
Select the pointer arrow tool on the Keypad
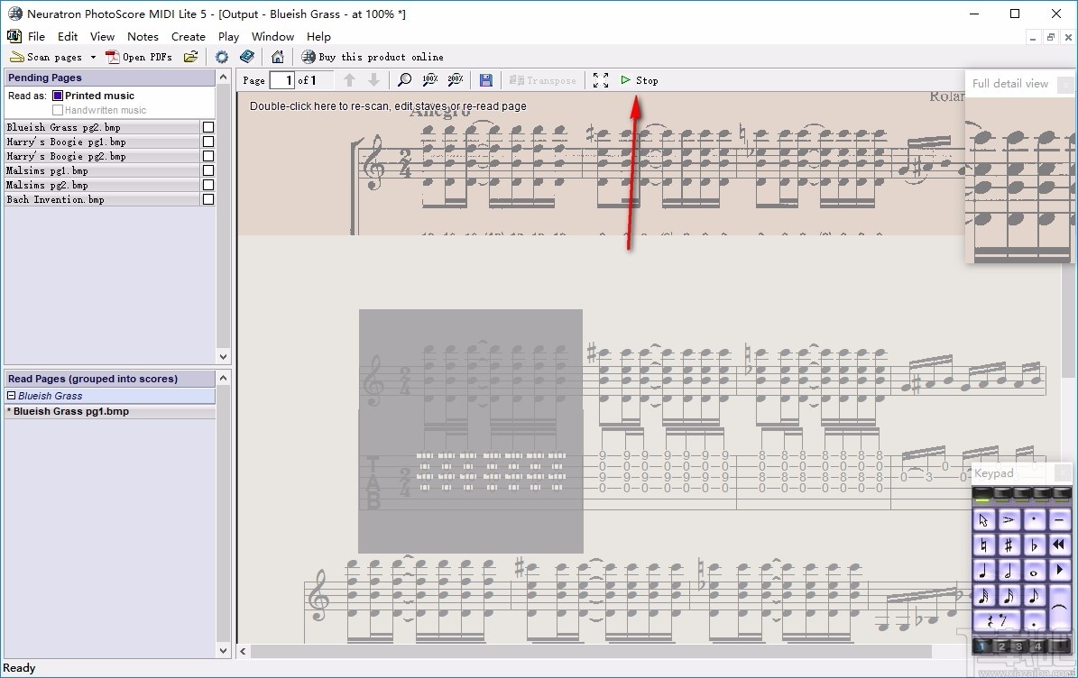coord(983,520)
